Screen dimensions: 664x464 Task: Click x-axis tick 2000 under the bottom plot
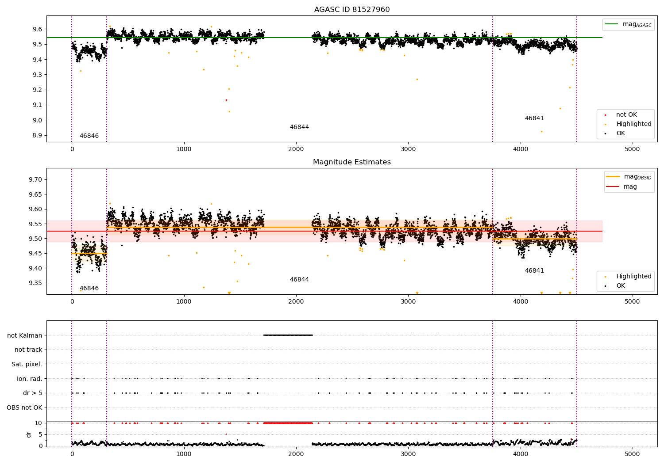(x=296, y=454)
